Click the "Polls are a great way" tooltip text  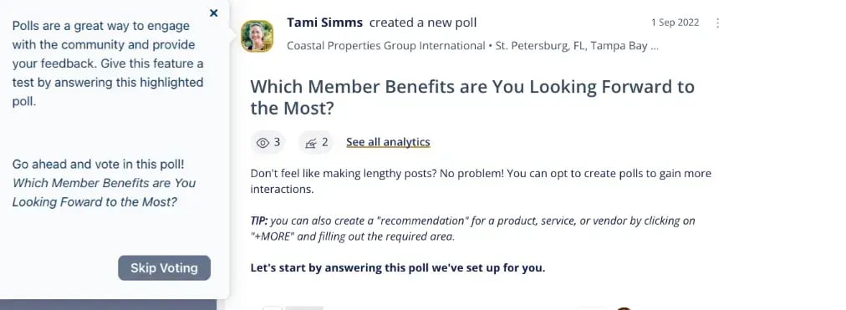pos(108,64)
